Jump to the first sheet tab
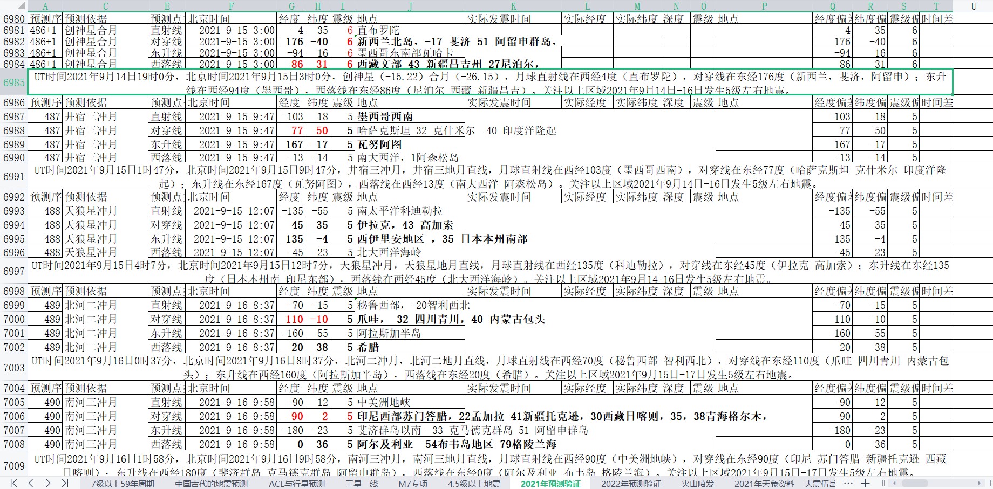The image size is (993, 489). (x=13, y=483)
